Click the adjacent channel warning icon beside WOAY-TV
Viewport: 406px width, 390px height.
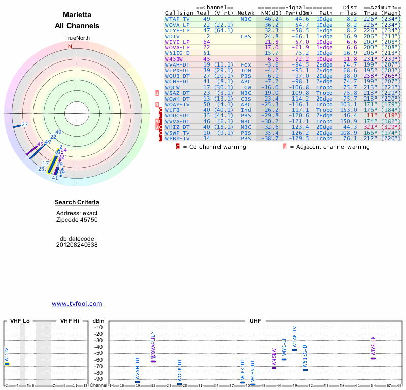click(157, 104)
